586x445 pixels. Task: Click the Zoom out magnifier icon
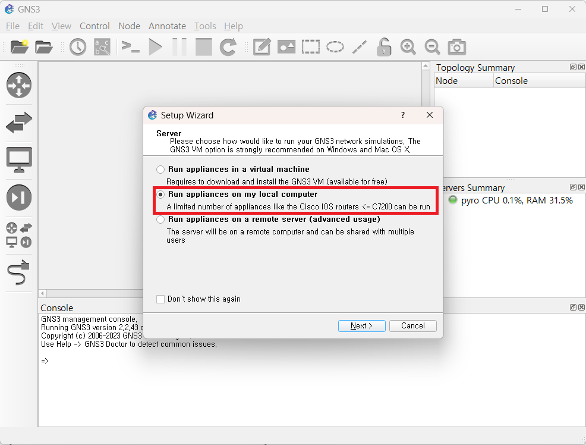click(x=432, y=47)
